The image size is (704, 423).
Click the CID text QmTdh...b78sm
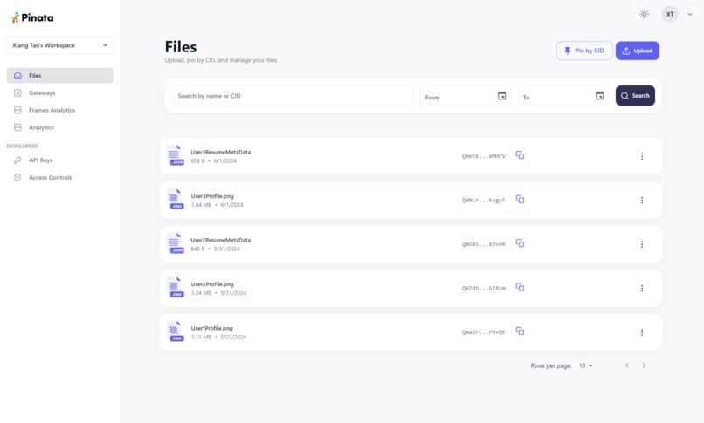[x=483, y=288]
